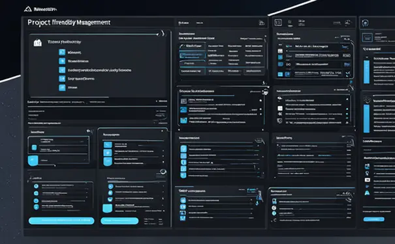Select the second tab in the top-center bar
395x244 pixels.
tap(200, 23)
